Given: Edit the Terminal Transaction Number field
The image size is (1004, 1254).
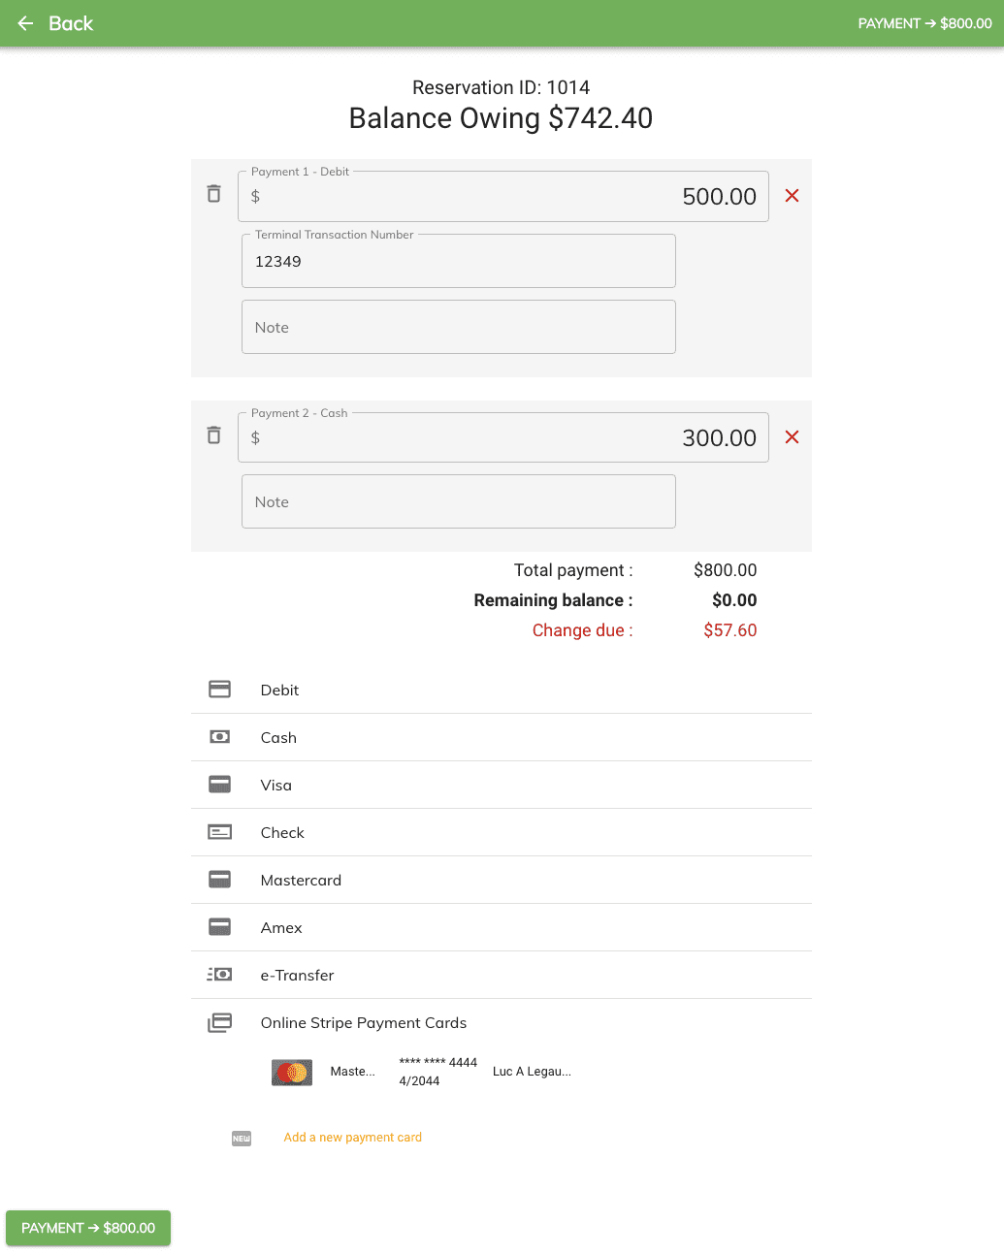Looking at the screenshot, I should [x=459, y=262].
